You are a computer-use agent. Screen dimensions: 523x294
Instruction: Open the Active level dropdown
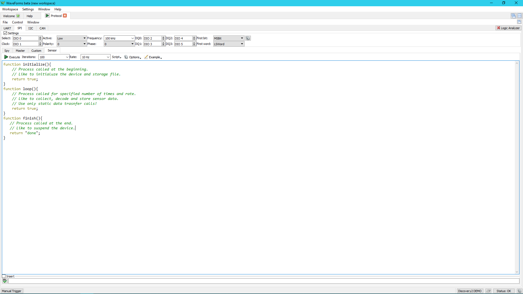pyautogui.click(x=71, y=38)
